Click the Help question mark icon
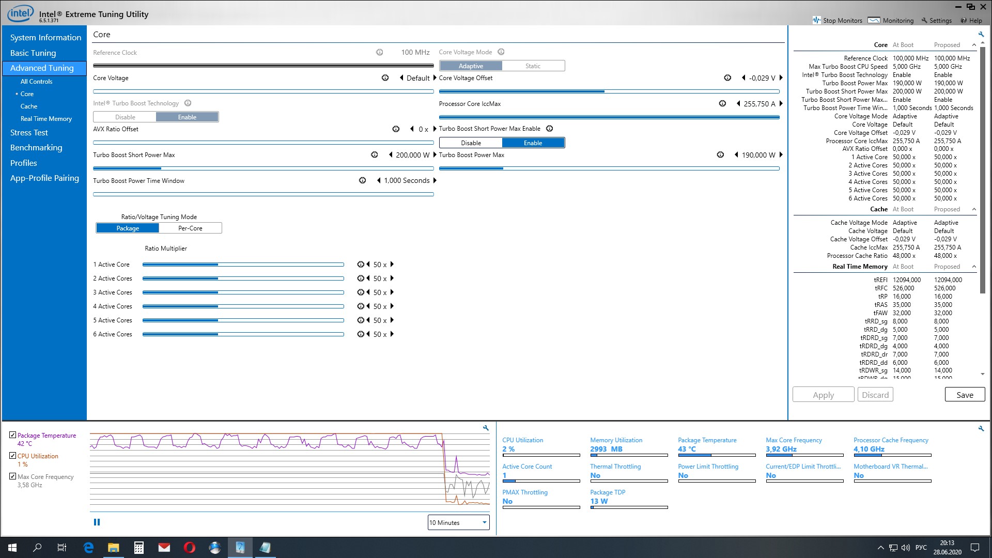The width and height of the screenshot is (992, 558). tap(964, 20)
